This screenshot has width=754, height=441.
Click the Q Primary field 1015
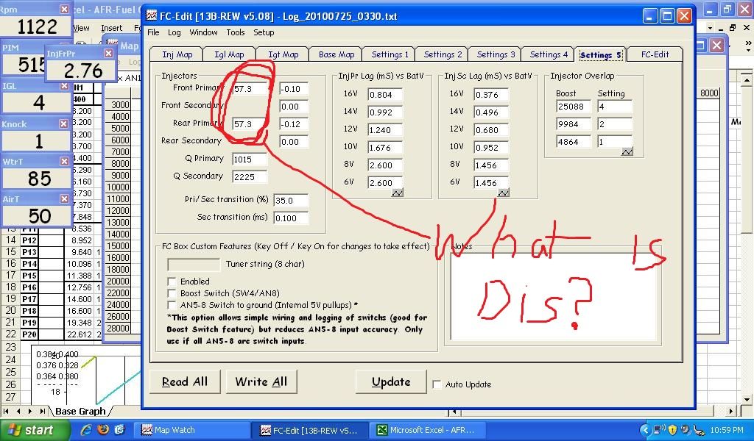249,159
